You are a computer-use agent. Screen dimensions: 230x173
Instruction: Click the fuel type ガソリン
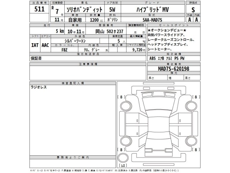(x=112, y=19)
